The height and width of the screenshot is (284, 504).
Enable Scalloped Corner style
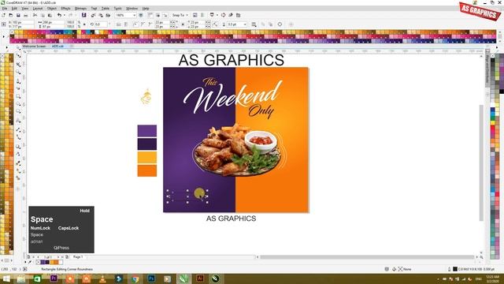pyautogui.click(x=143, y=24)
